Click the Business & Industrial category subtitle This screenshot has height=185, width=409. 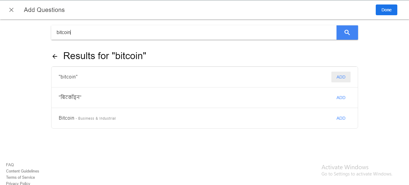[97, 118]
